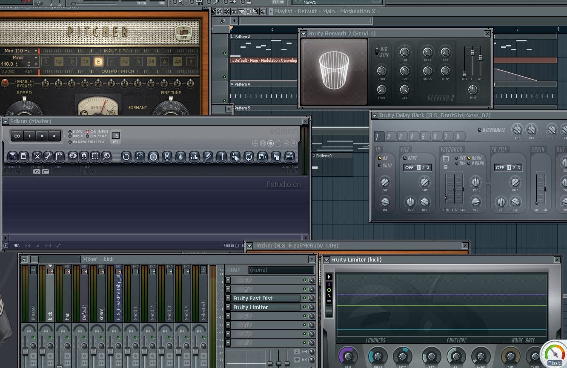Click the Master mixer volume fader
Viewport: 567px width, 368px height.
pyautogui.click(x=25, y=351)
